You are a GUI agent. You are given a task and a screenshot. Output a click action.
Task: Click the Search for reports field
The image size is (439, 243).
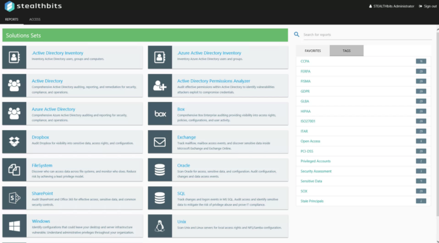367,35
